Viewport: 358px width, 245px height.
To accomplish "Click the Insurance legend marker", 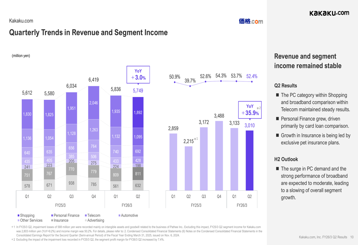I will [52, 221].
